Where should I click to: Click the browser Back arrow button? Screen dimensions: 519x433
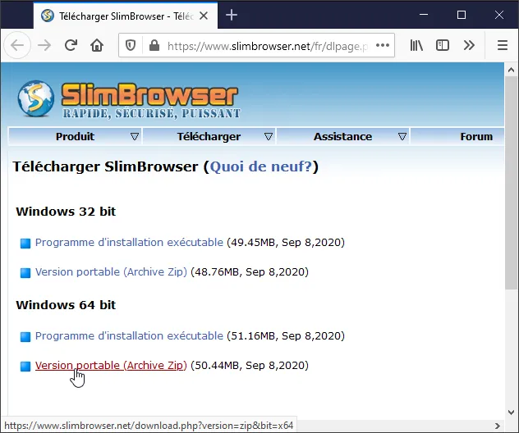tap(18, 45)
